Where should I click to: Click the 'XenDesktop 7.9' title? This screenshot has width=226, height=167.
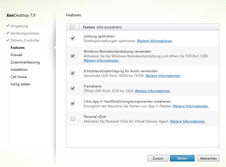[x=21, y=15]
